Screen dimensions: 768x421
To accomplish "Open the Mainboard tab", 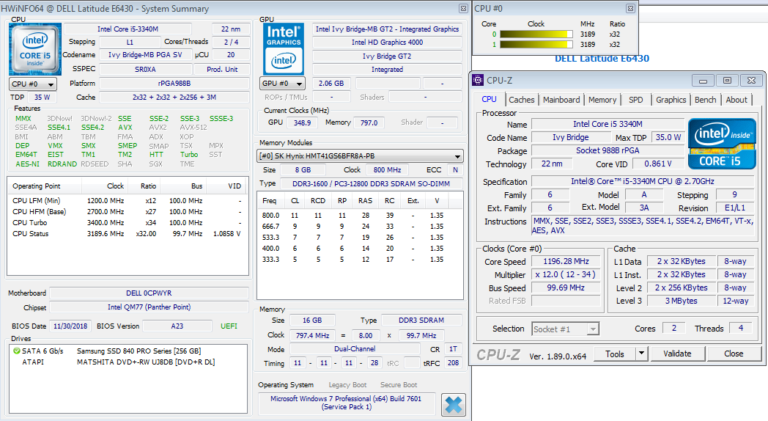I will pyautogui.click(x=561, y=100).
